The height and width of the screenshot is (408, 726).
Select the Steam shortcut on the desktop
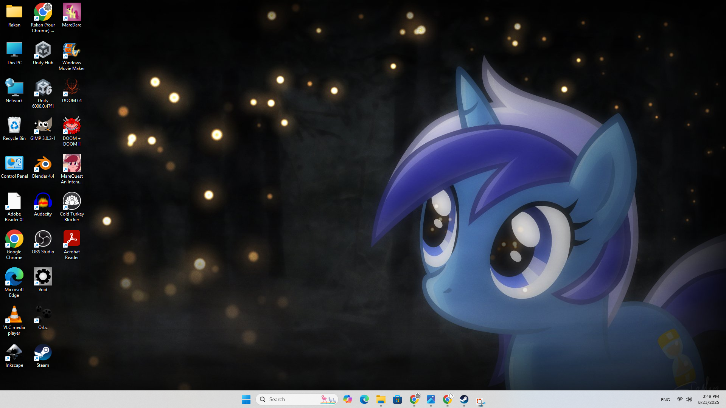(43, 356)
